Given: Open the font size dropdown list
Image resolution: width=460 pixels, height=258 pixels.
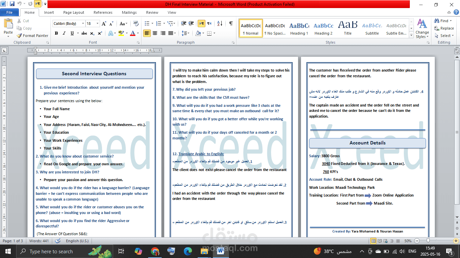Looking at the screenshot, I should (x=98, y=24).
